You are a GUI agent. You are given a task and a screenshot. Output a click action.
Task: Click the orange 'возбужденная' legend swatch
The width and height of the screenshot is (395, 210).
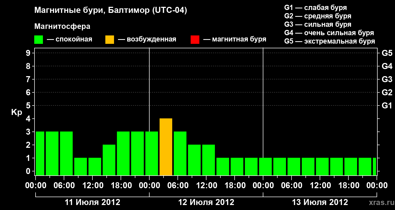pos(110,39)
